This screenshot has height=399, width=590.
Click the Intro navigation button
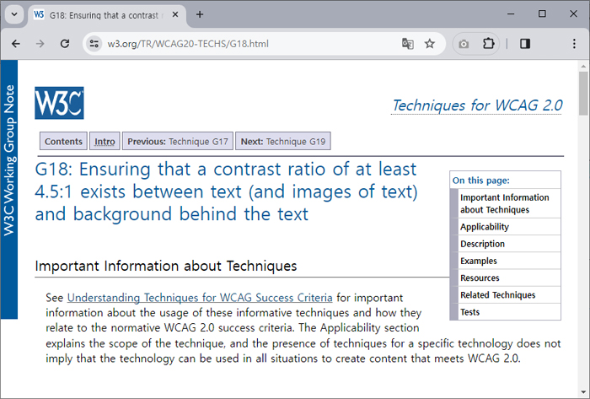(x=105, y=142)
